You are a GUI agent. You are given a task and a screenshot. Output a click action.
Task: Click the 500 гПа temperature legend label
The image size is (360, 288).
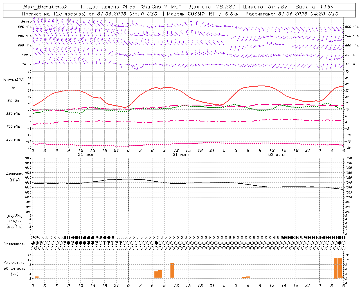pos(13,140)
